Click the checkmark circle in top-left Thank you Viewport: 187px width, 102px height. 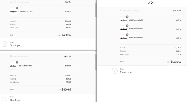coord(4,44)
